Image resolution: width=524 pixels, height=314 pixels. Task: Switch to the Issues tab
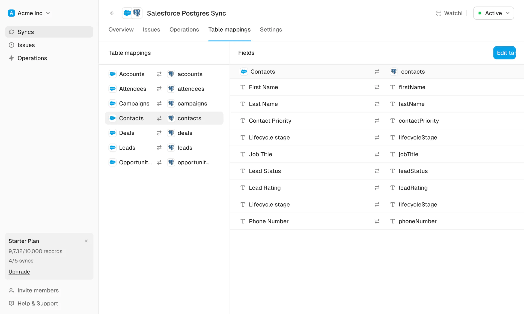point(151,29)
